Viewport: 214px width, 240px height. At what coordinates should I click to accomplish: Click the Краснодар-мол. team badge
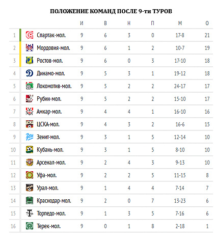30,201
